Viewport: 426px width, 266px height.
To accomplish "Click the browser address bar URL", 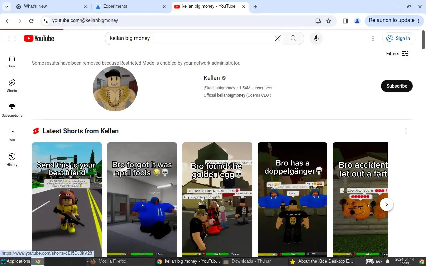I will pos(85,21).
